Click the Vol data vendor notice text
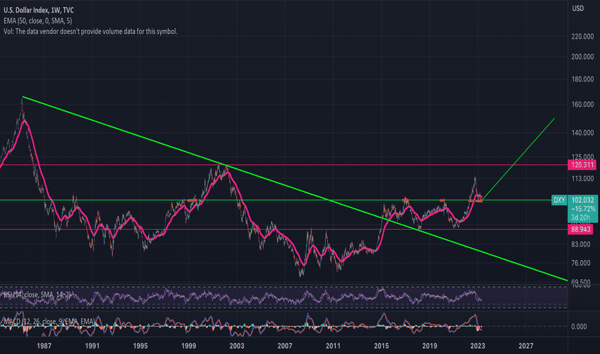This screenshot has height=354, width=600. pos(90,32)
